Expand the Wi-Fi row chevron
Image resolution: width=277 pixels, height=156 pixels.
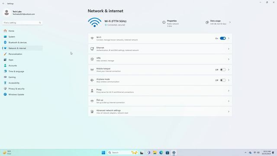coord(229,39)
